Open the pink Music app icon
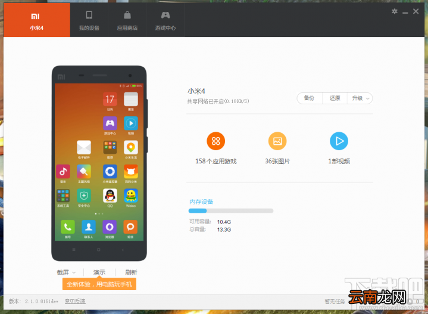Screen dimensions: 428x314 (63, 172)
